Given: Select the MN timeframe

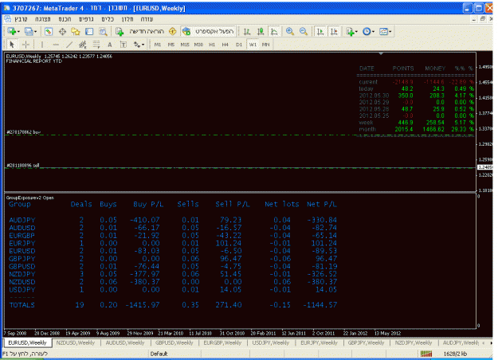Looking at the screenshot, I should pos(266,45).
